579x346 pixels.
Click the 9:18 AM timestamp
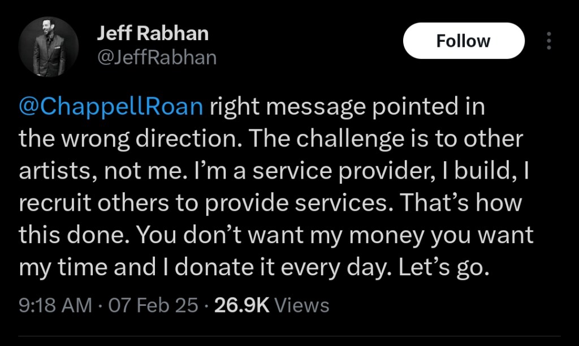point(55,305)
